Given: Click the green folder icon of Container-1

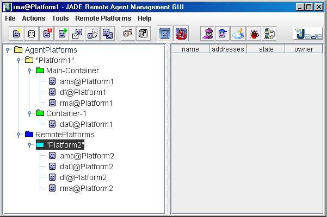Looking at the screenshot, I should click(40, 113).
